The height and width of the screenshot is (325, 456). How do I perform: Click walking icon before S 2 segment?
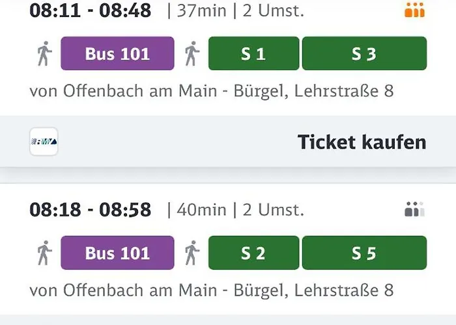pyautogui.click(x=192, y=253)
